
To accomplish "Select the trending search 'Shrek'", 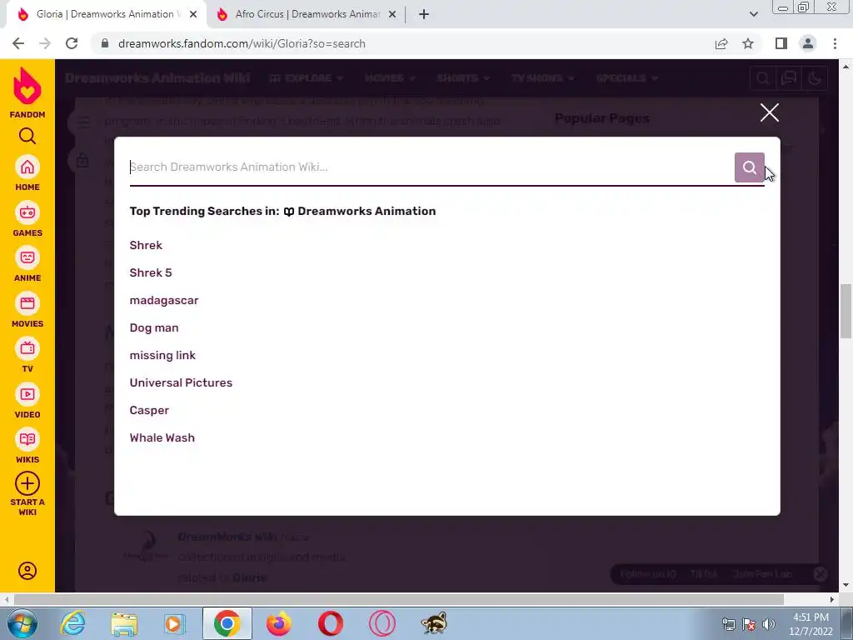I will (146, 245).
